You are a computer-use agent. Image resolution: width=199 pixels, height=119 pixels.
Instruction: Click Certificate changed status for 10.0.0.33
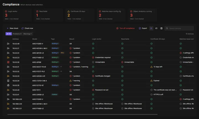point(101,76)
